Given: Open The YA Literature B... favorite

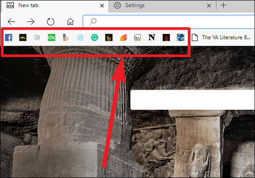Looking at the screenshot, I should [x=221, y=37].
